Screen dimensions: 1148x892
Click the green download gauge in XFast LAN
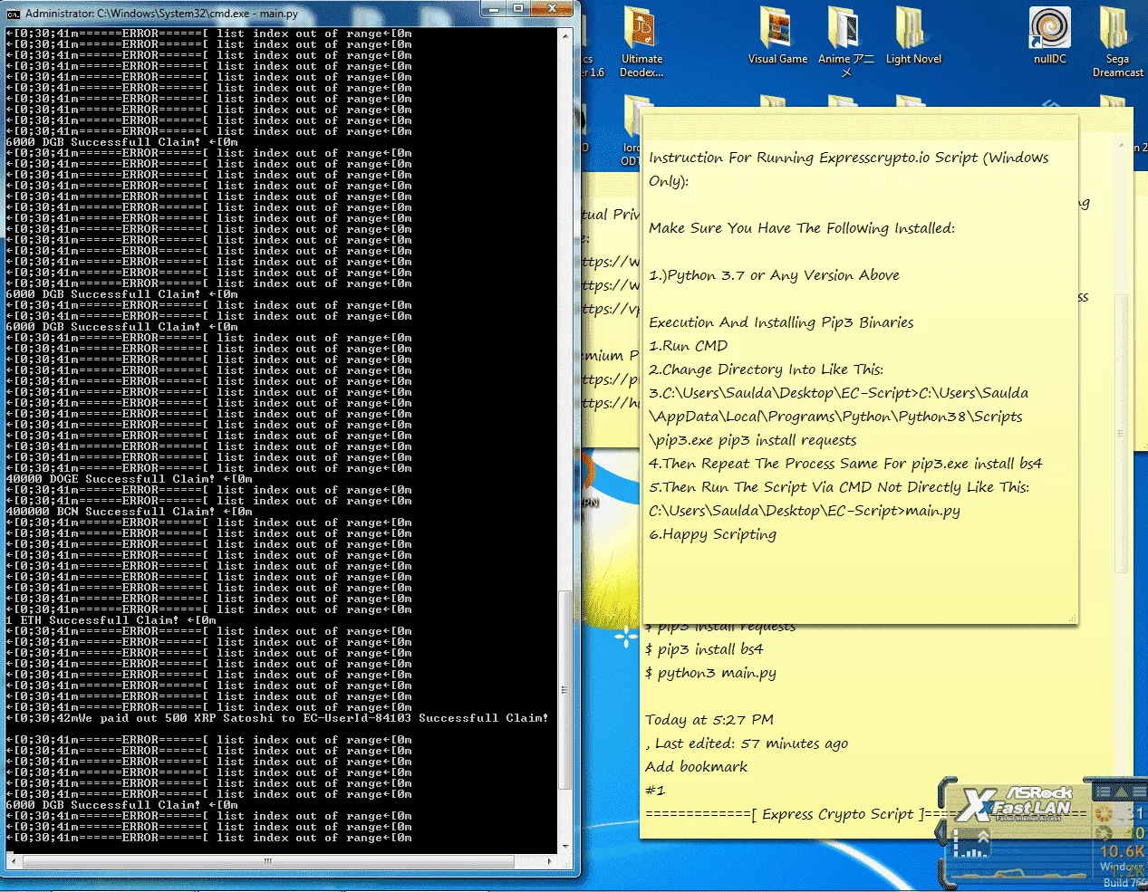coord(1104,833)
